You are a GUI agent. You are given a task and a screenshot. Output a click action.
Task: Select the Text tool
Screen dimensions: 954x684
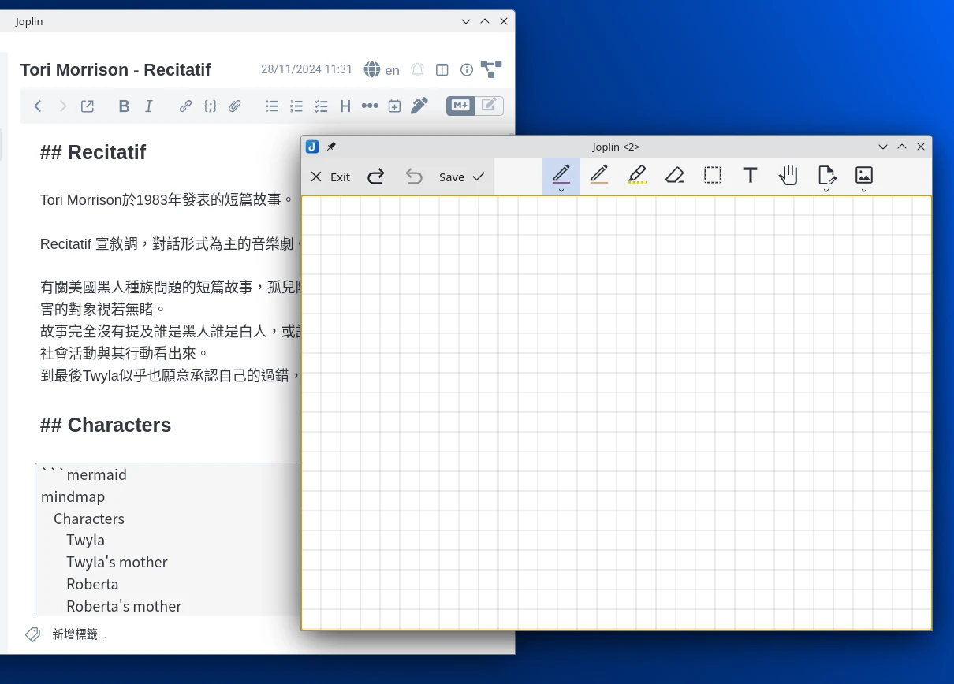tap(751, 175)
